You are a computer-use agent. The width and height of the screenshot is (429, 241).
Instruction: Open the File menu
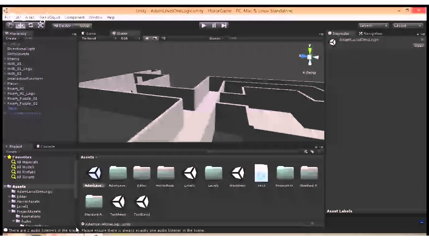[7, 17]
